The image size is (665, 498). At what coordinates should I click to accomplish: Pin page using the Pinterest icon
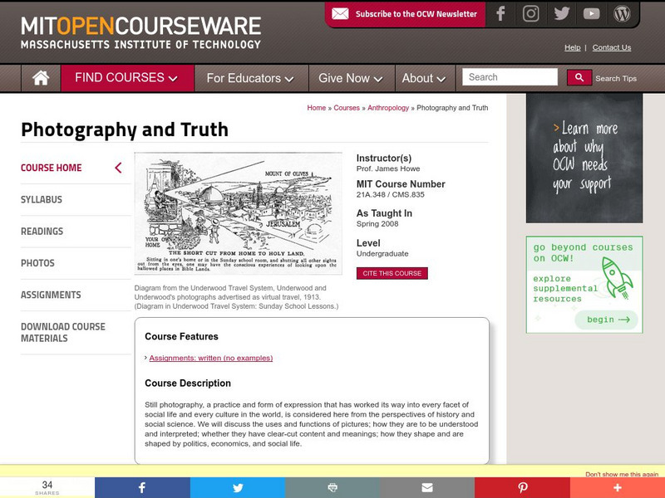[522, 488]
